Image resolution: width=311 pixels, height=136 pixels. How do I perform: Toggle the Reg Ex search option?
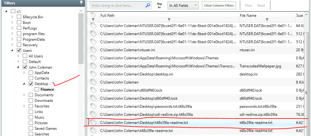tap(159, 5)
